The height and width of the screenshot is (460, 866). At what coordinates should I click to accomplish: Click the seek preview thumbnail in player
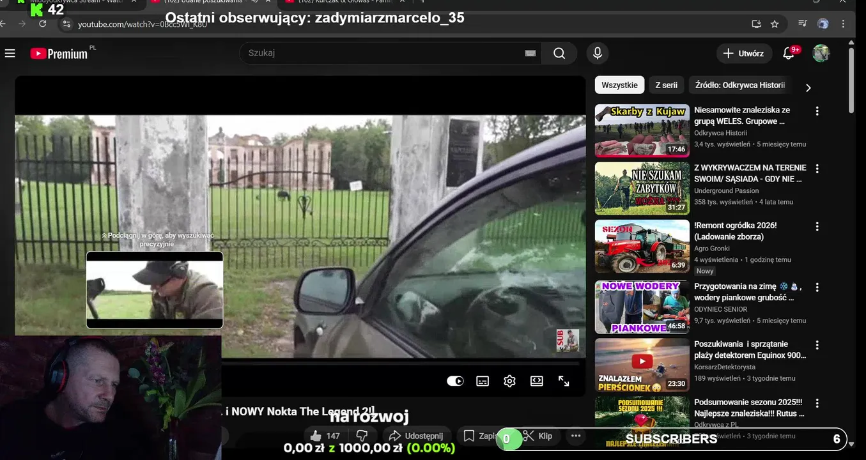(x=155, y=290)
